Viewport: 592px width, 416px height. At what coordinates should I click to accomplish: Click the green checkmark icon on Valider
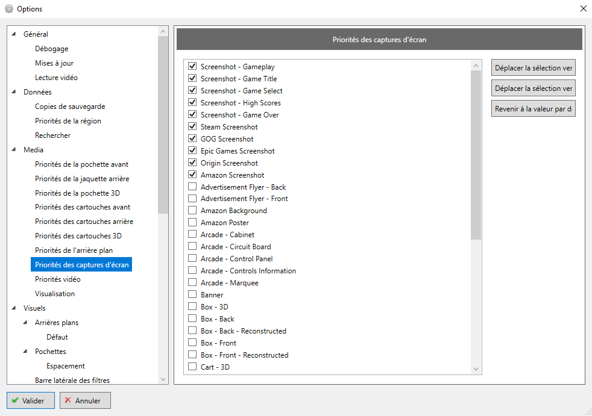(x=15, y=400)
